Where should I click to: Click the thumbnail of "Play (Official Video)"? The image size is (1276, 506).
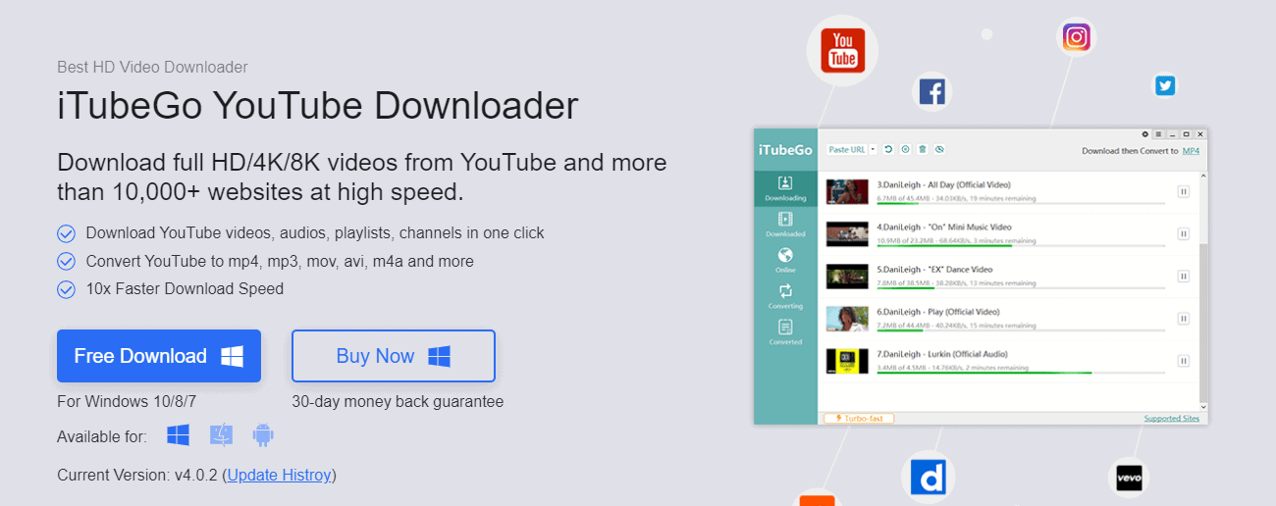click(x=847, y=319)
